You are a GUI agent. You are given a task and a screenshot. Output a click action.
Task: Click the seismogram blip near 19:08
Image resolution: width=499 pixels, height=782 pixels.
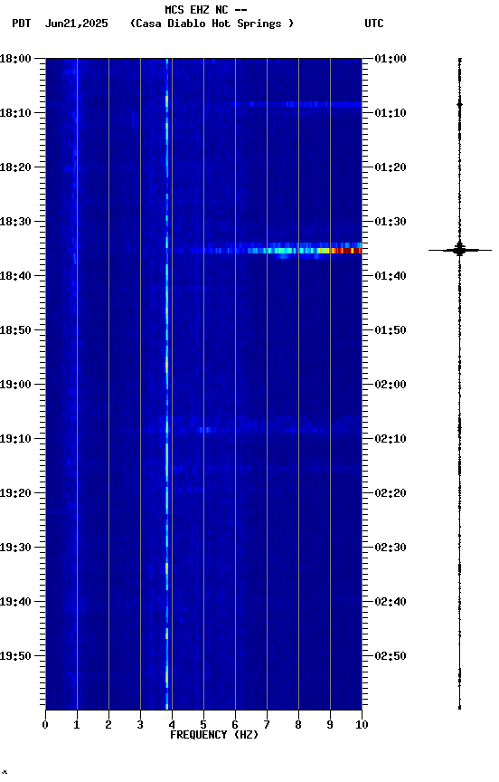point(459,428)
